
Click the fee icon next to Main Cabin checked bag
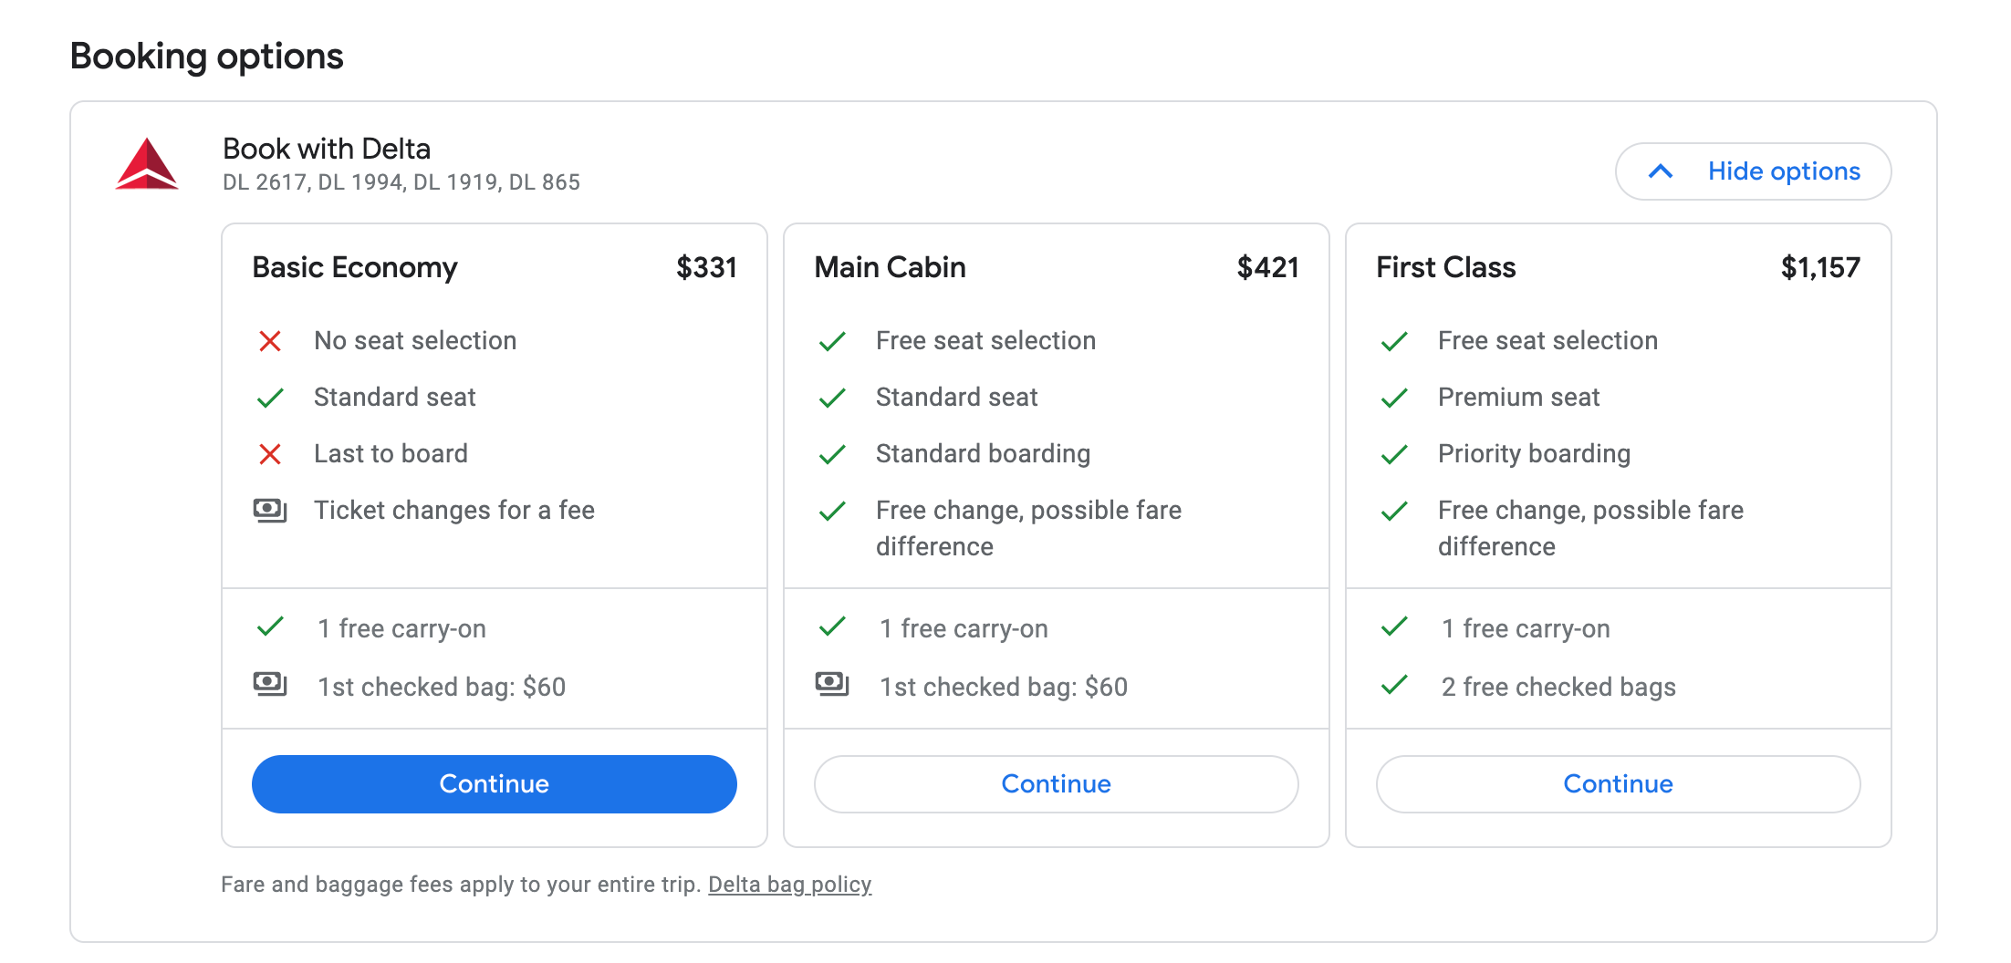(x=832, y=684)
